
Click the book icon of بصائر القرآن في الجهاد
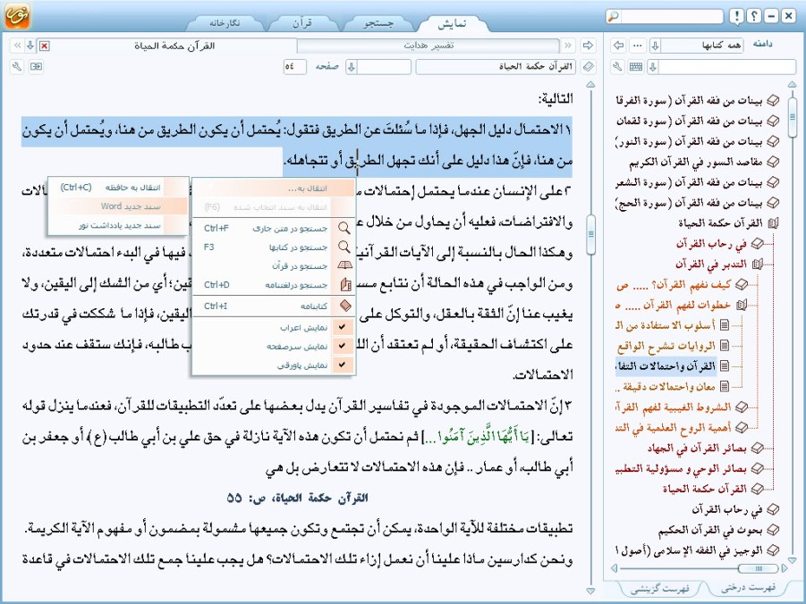coord(757,449)
